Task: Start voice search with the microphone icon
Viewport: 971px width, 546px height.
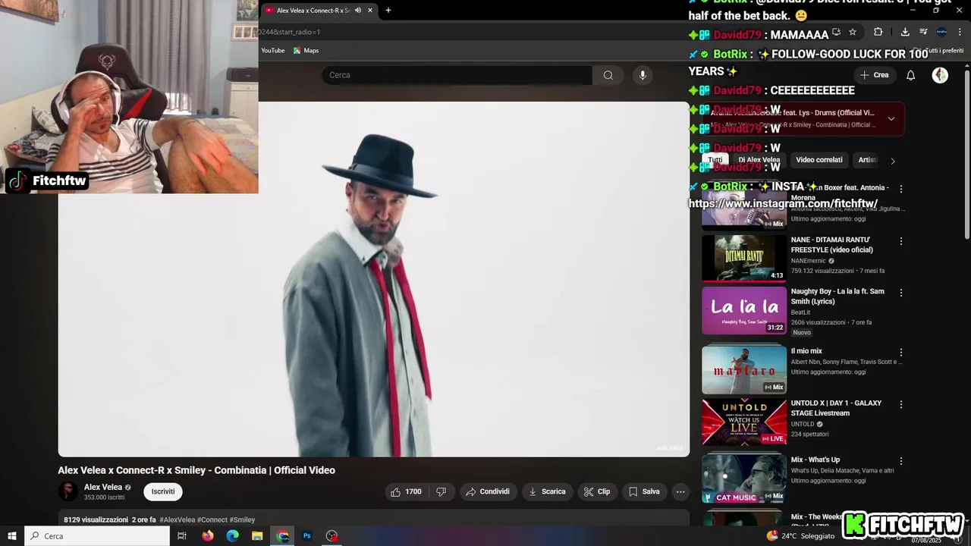Action: coord(643,75)
